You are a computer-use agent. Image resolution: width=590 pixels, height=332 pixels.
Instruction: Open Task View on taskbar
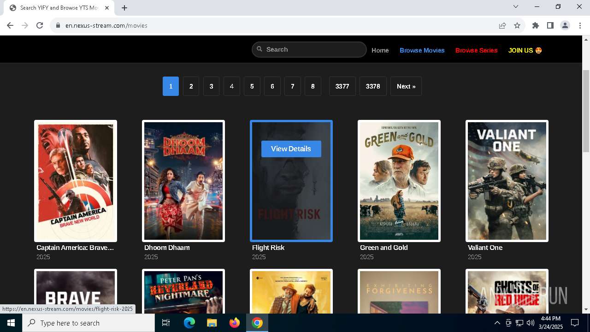(x=166, y=323)
